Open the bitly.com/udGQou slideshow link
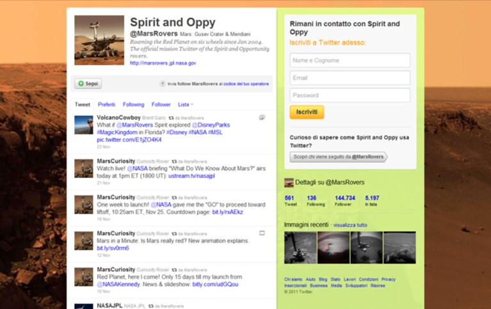491x309 pixels. point(215,284)
